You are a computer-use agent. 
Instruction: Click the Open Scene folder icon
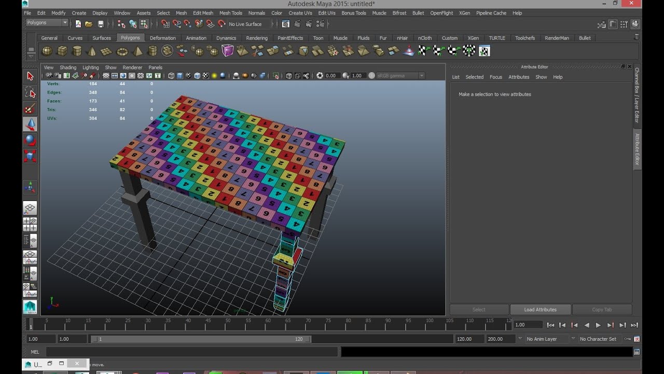point(89,24)
